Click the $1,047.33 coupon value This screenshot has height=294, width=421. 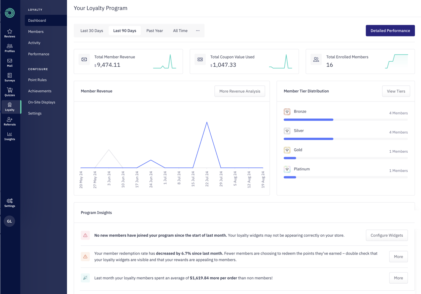[224, 65]
